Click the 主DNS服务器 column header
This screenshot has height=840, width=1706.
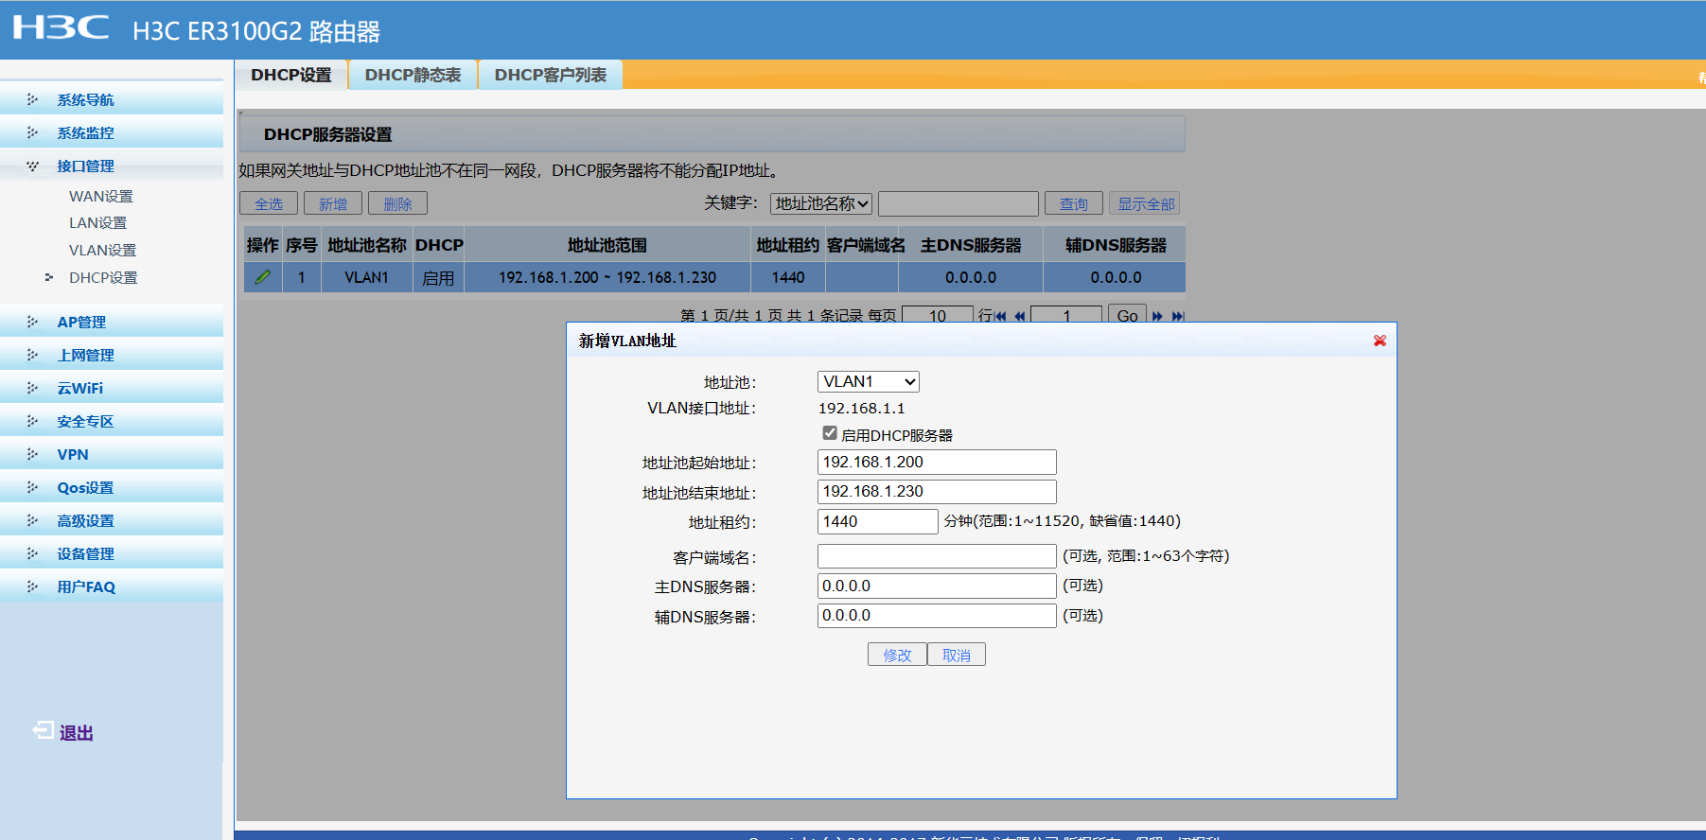pyautogui.click(x=971, y=245)
